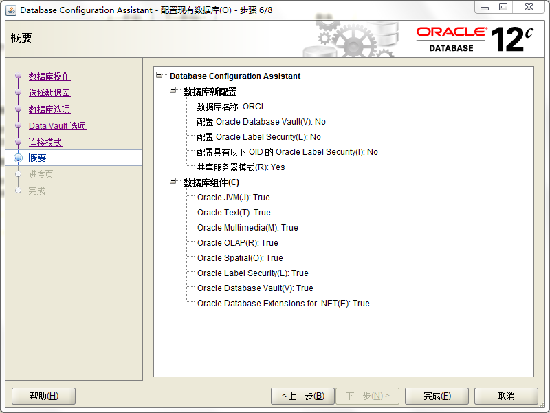This screenshot has height=413, width=550.
Task: Select the Oracle JVM(J): True row
Action: pos(234,198)
